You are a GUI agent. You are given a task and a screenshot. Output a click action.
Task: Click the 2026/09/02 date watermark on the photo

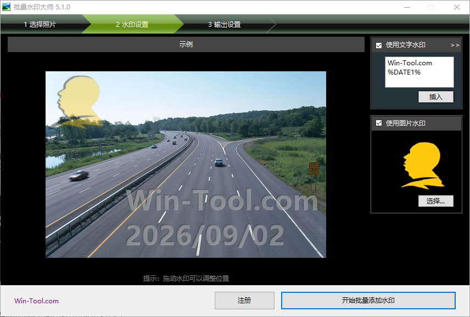tap(205, 236)
